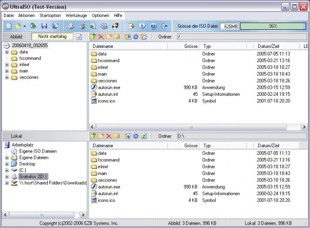
Task: Select autorun.exe in the upper file list
Action: pyautogui.click(x=109, y=87)
